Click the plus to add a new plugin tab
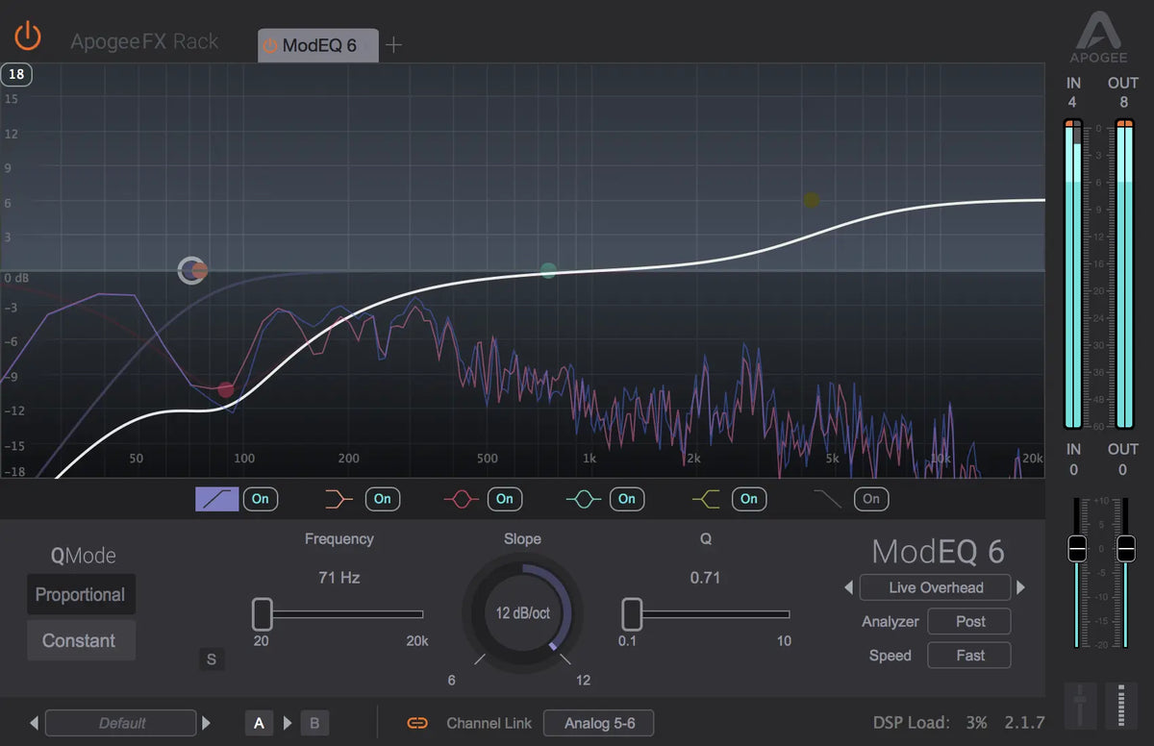 pyautogui.click(x=394, y=43)
